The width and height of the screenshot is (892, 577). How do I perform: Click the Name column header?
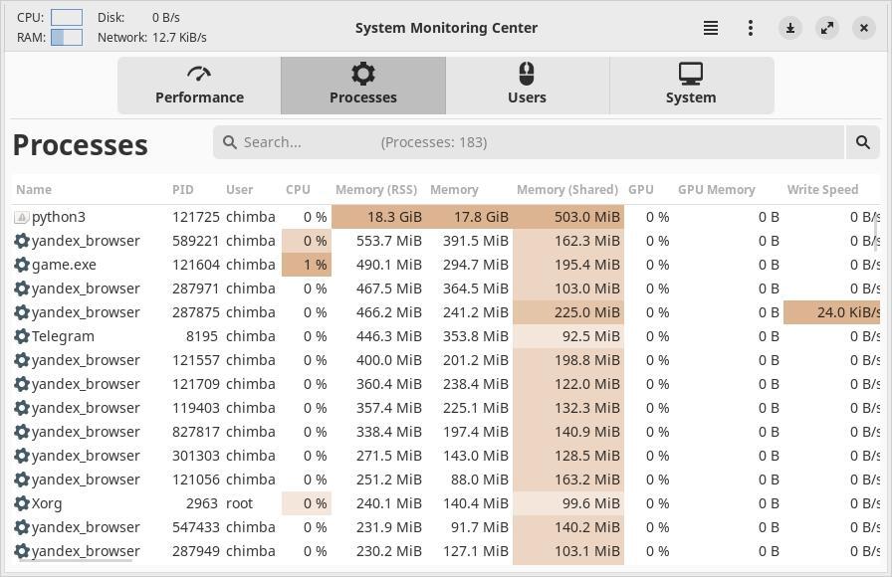(34, 189)
